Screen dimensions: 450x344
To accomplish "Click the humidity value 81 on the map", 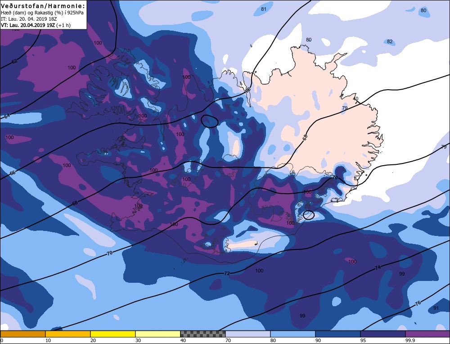I will click(263, 9).
